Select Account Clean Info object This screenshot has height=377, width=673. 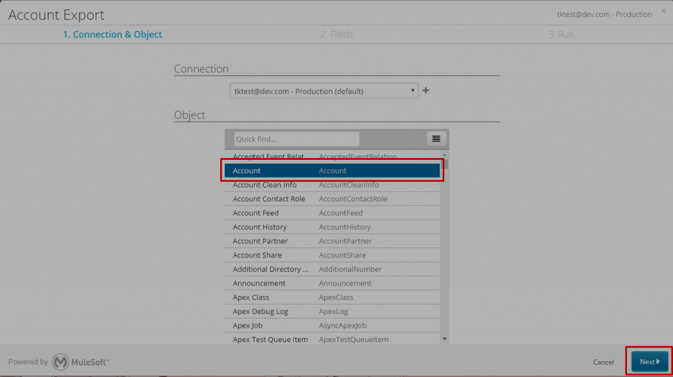point(332,185)
